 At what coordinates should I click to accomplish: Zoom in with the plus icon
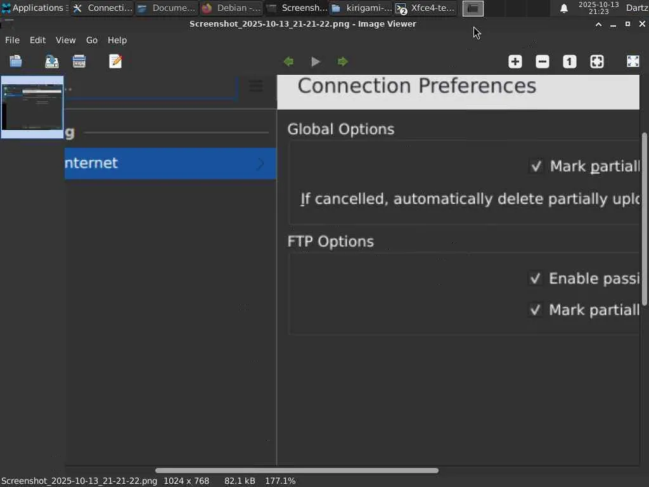515,62
